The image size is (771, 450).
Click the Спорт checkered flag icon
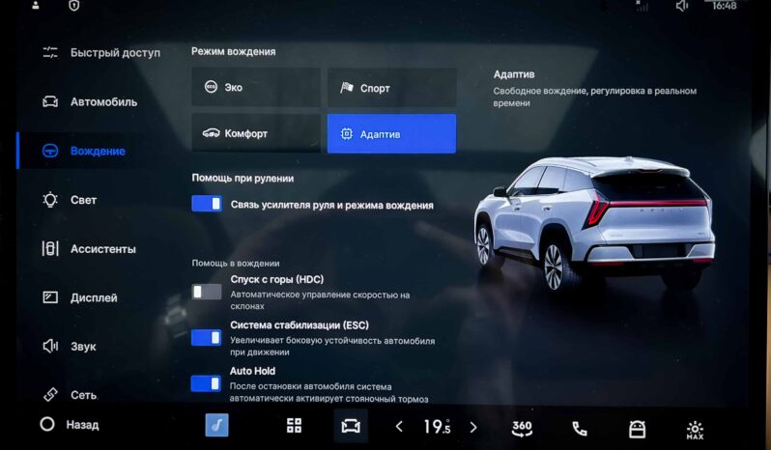pos(347,88)
